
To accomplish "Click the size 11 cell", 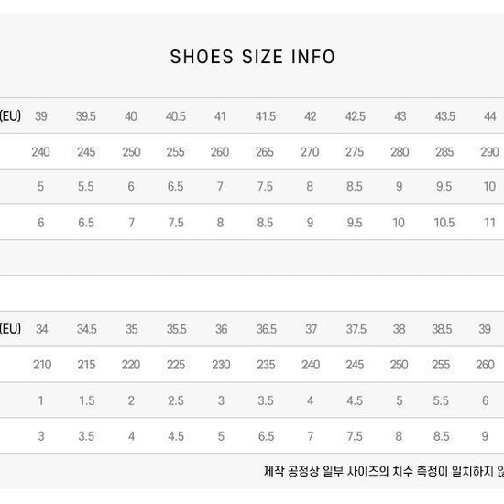I will click(489, 223).
